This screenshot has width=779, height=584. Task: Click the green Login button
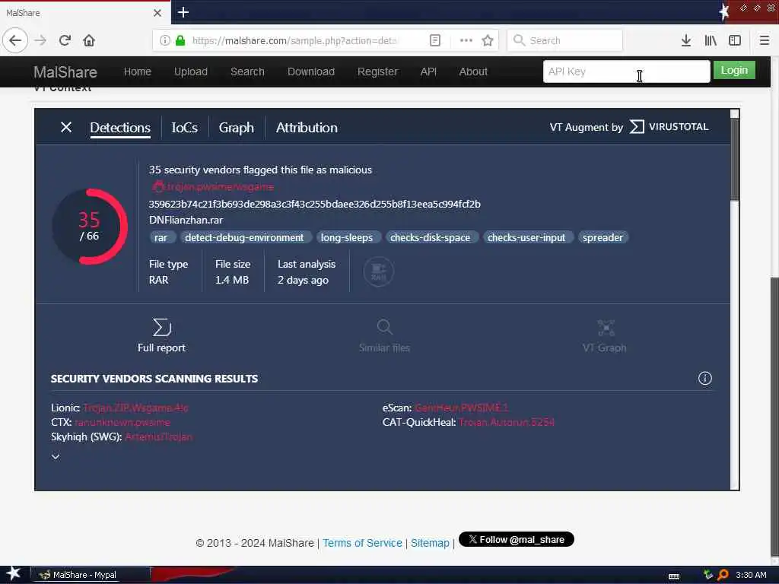click(x=734, y=70)
